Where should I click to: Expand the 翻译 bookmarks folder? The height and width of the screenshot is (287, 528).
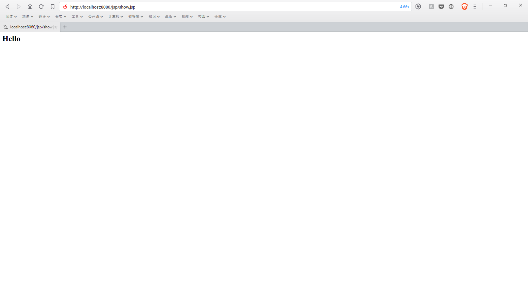pos(44,16)
